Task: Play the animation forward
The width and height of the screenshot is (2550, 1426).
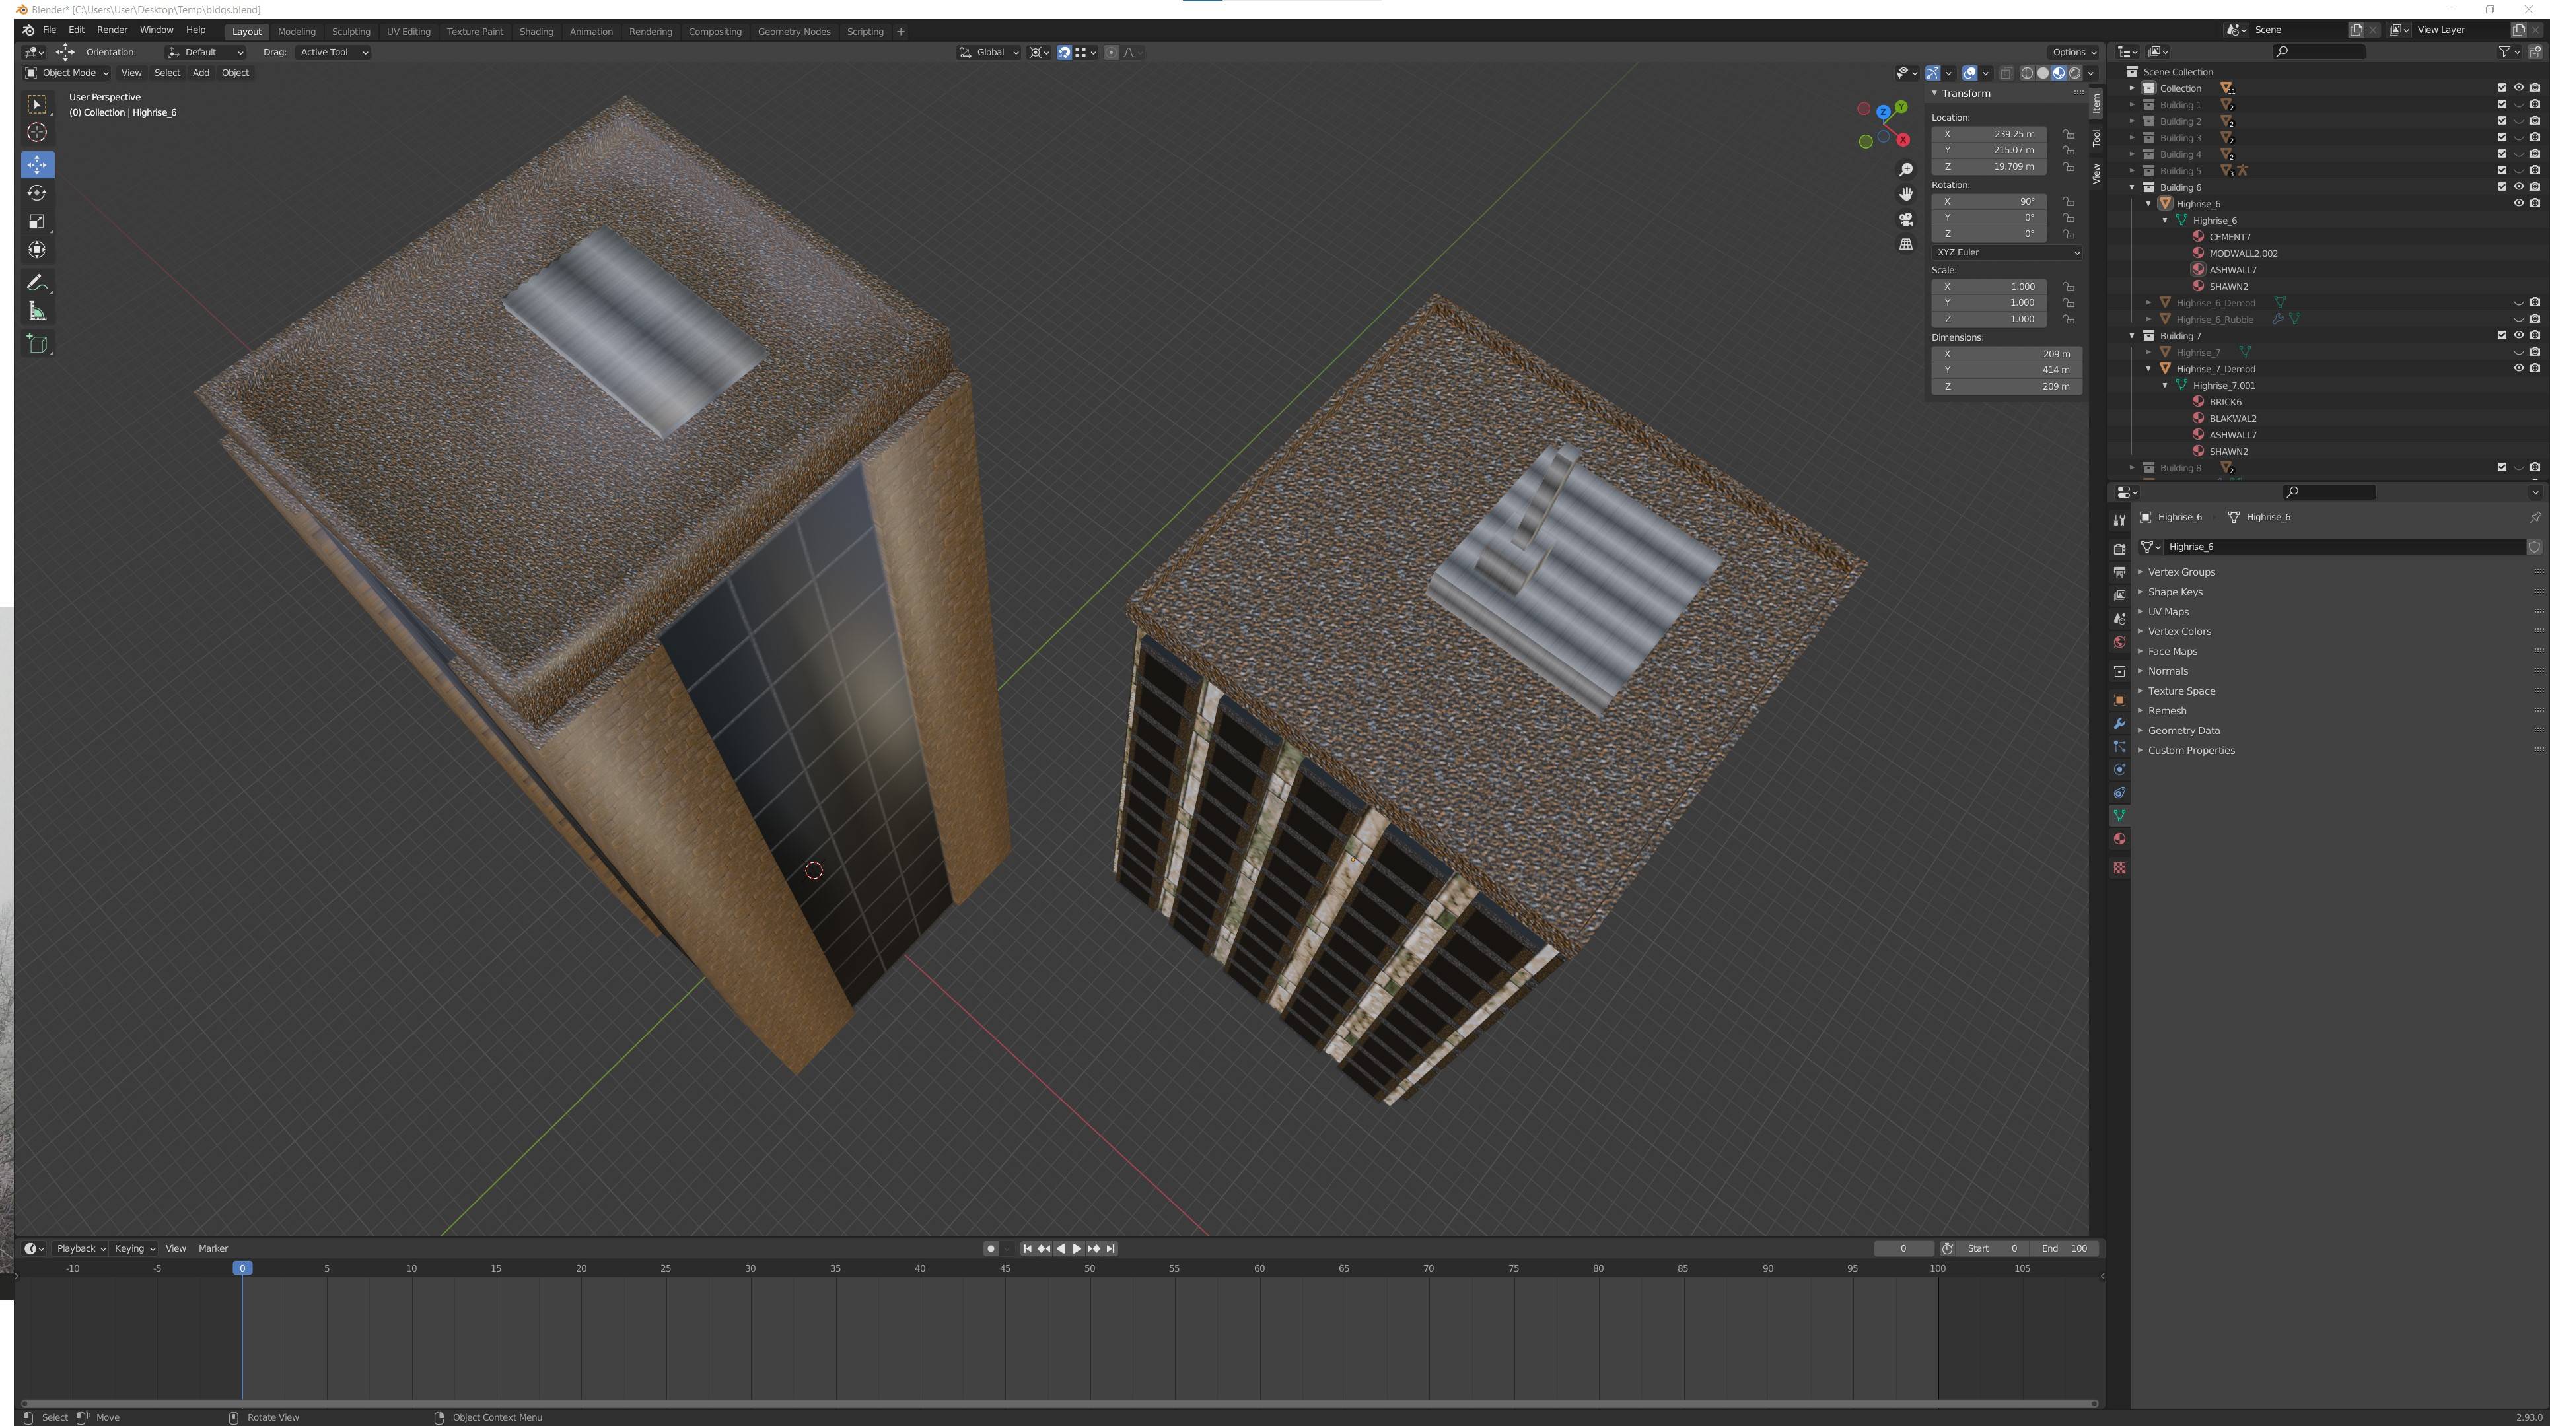Action: coord(1077,1249)
